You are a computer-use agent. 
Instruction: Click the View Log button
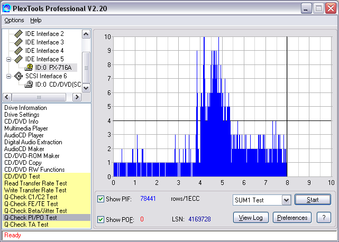point(251,218)
